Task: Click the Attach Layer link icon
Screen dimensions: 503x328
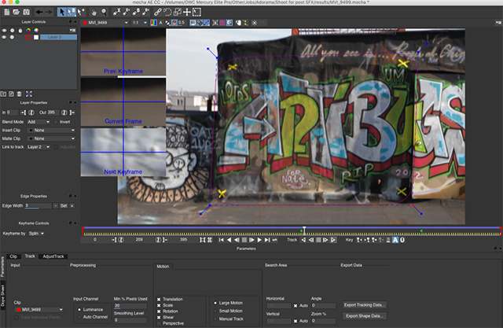Action: [157, 13]
